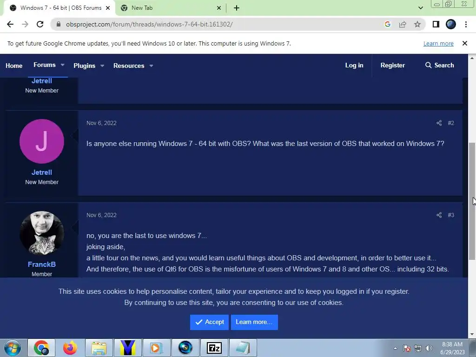Open the #2 post permalink
This screenshot has width=476, height=357.
(x=451, y=123)
